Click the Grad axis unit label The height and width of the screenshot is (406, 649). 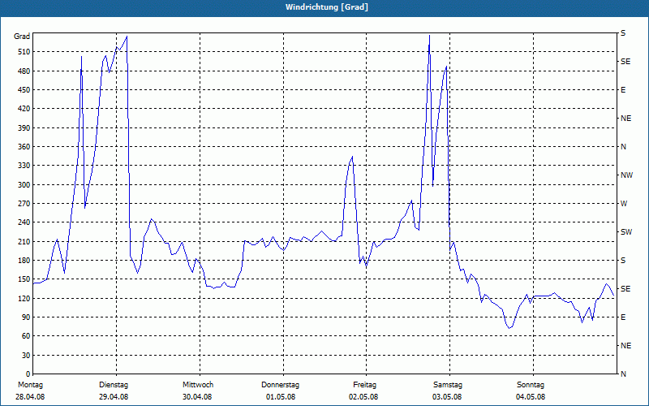[22, 37]
